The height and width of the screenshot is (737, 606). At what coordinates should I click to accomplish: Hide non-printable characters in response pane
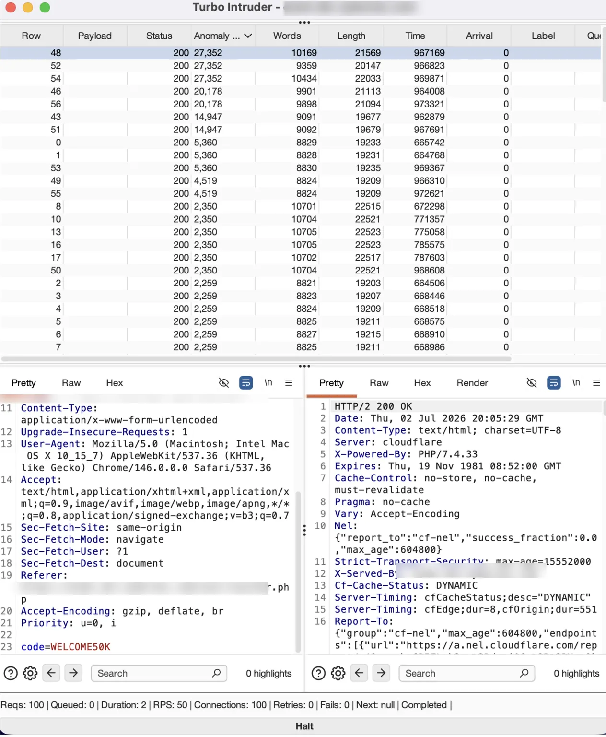(x=531, y=383)
